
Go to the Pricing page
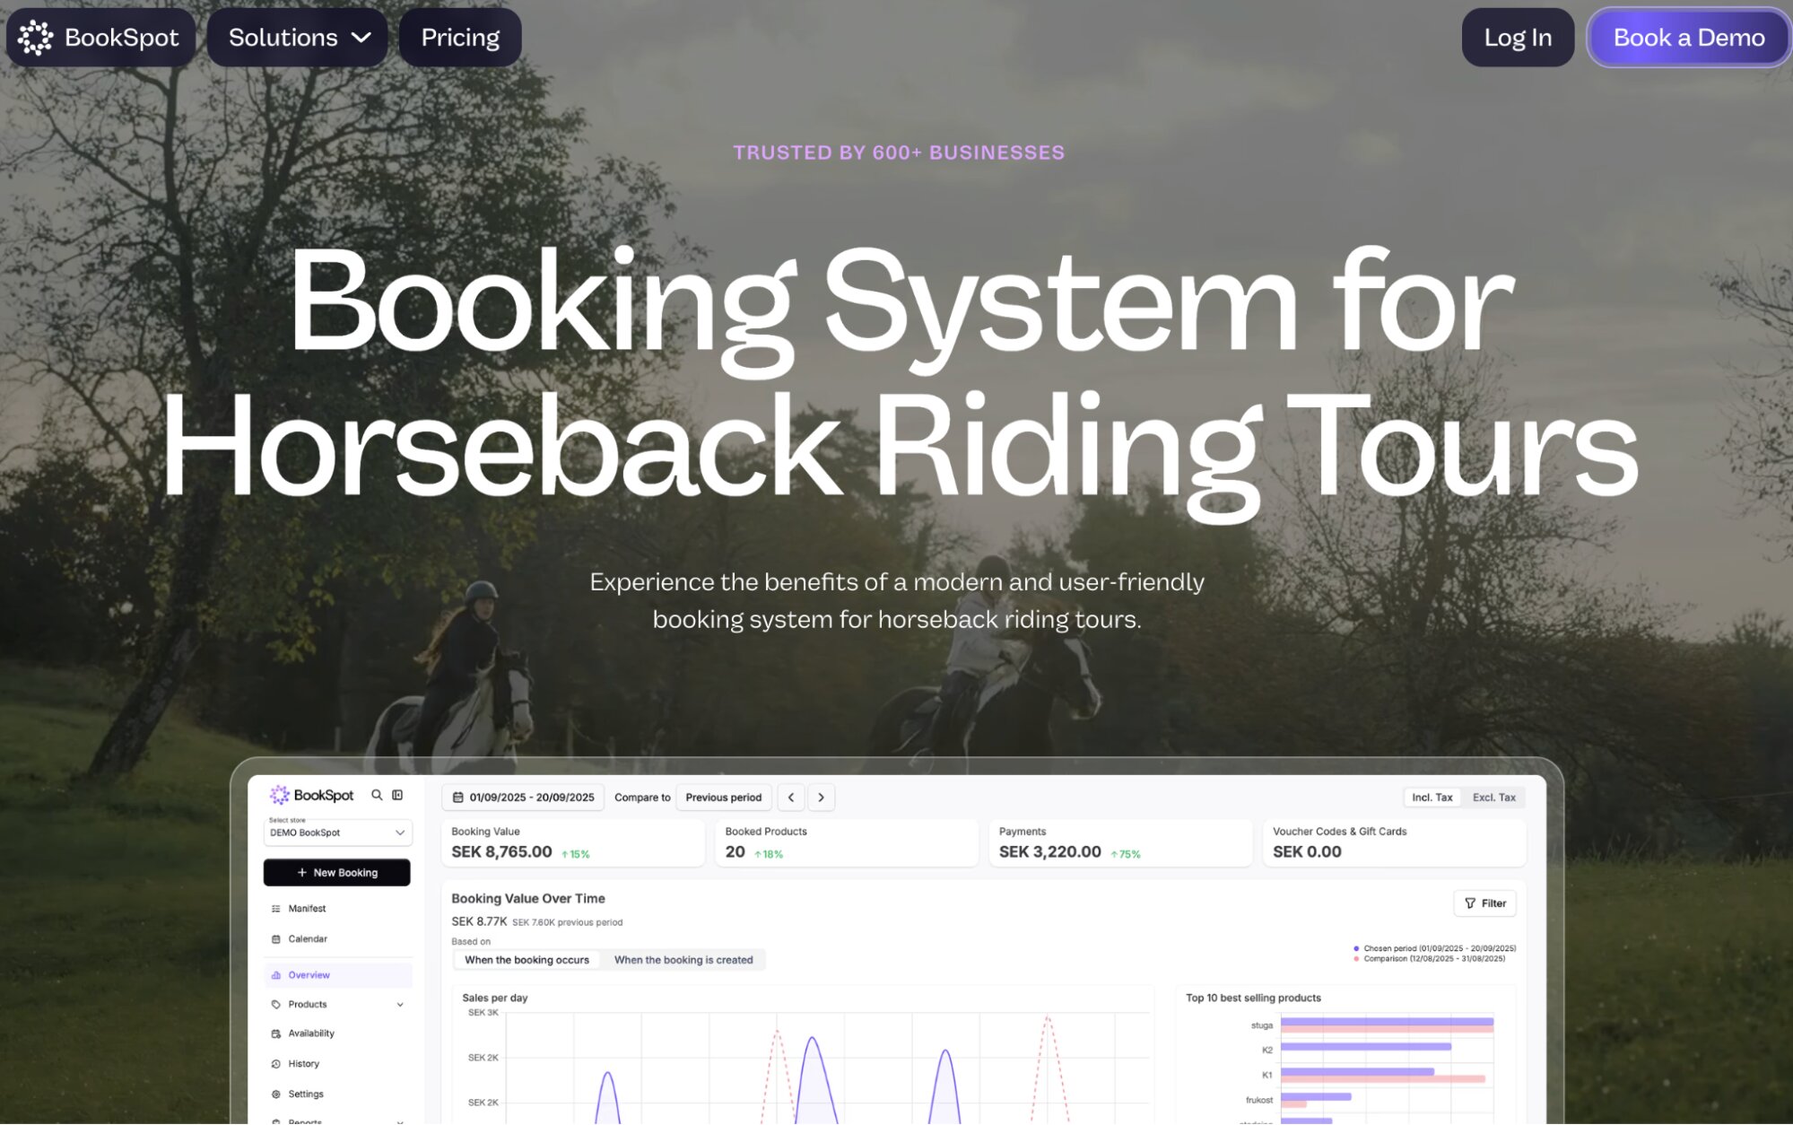[460, 38]
